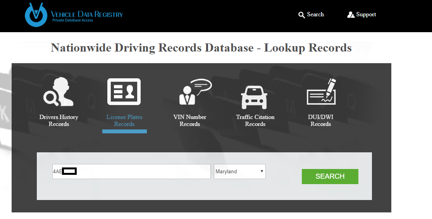The image size is (432, 219).
Task: Select the Drivers History Records icon
Action: point(59,92)
